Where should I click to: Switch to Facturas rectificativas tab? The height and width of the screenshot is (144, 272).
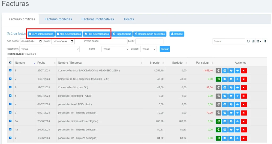pyautogui.click(x=98, y=19)
